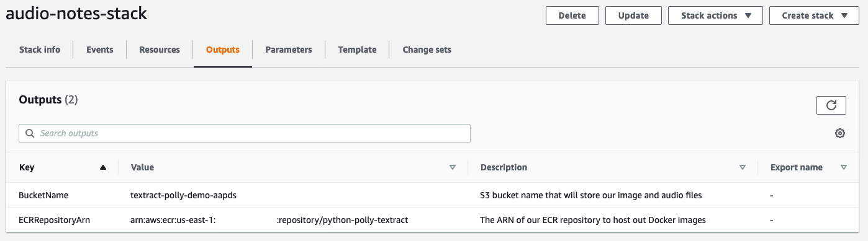Open the Create stack dropdown
Image resolution: width=868 pixels, height=241 pixels.
[x=815, y=15]
